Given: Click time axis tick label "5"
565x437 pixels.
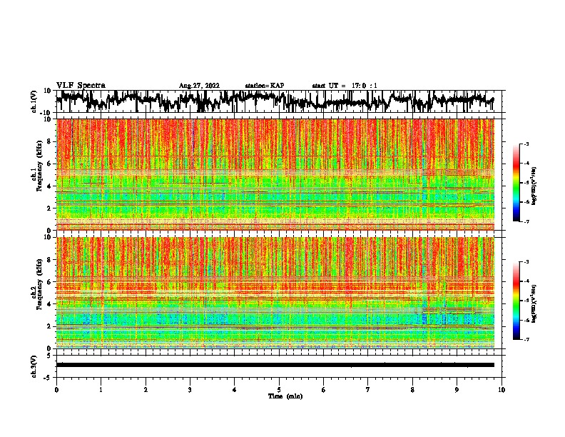Looking at the screenshot, I should pyautogui.click(x=279, y=390).
